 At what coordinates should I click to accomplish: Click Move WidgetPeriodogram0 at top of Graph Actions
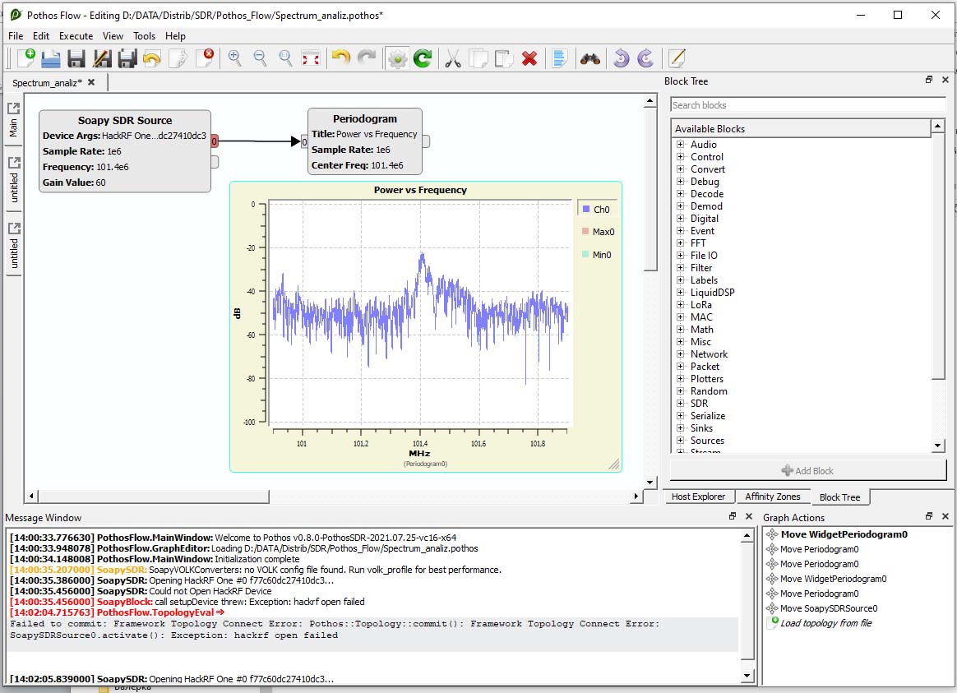(844, 534)
